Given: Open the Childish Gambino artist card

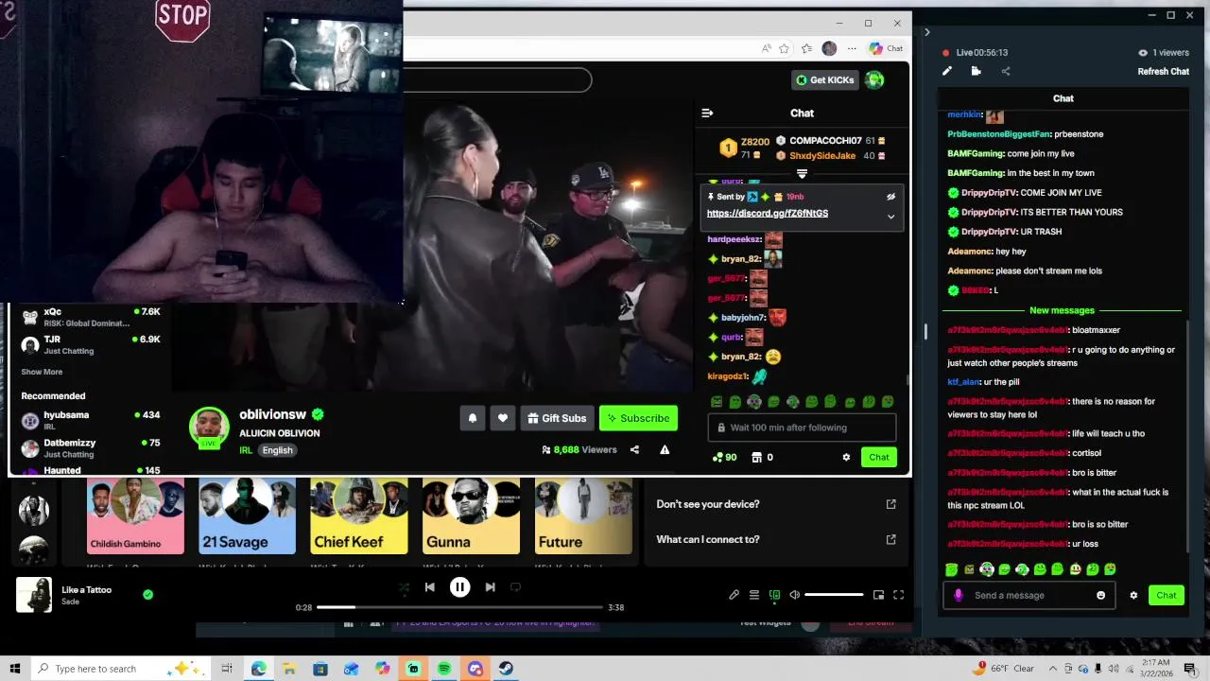Looking at the screenshot, I should click(136, 516).
